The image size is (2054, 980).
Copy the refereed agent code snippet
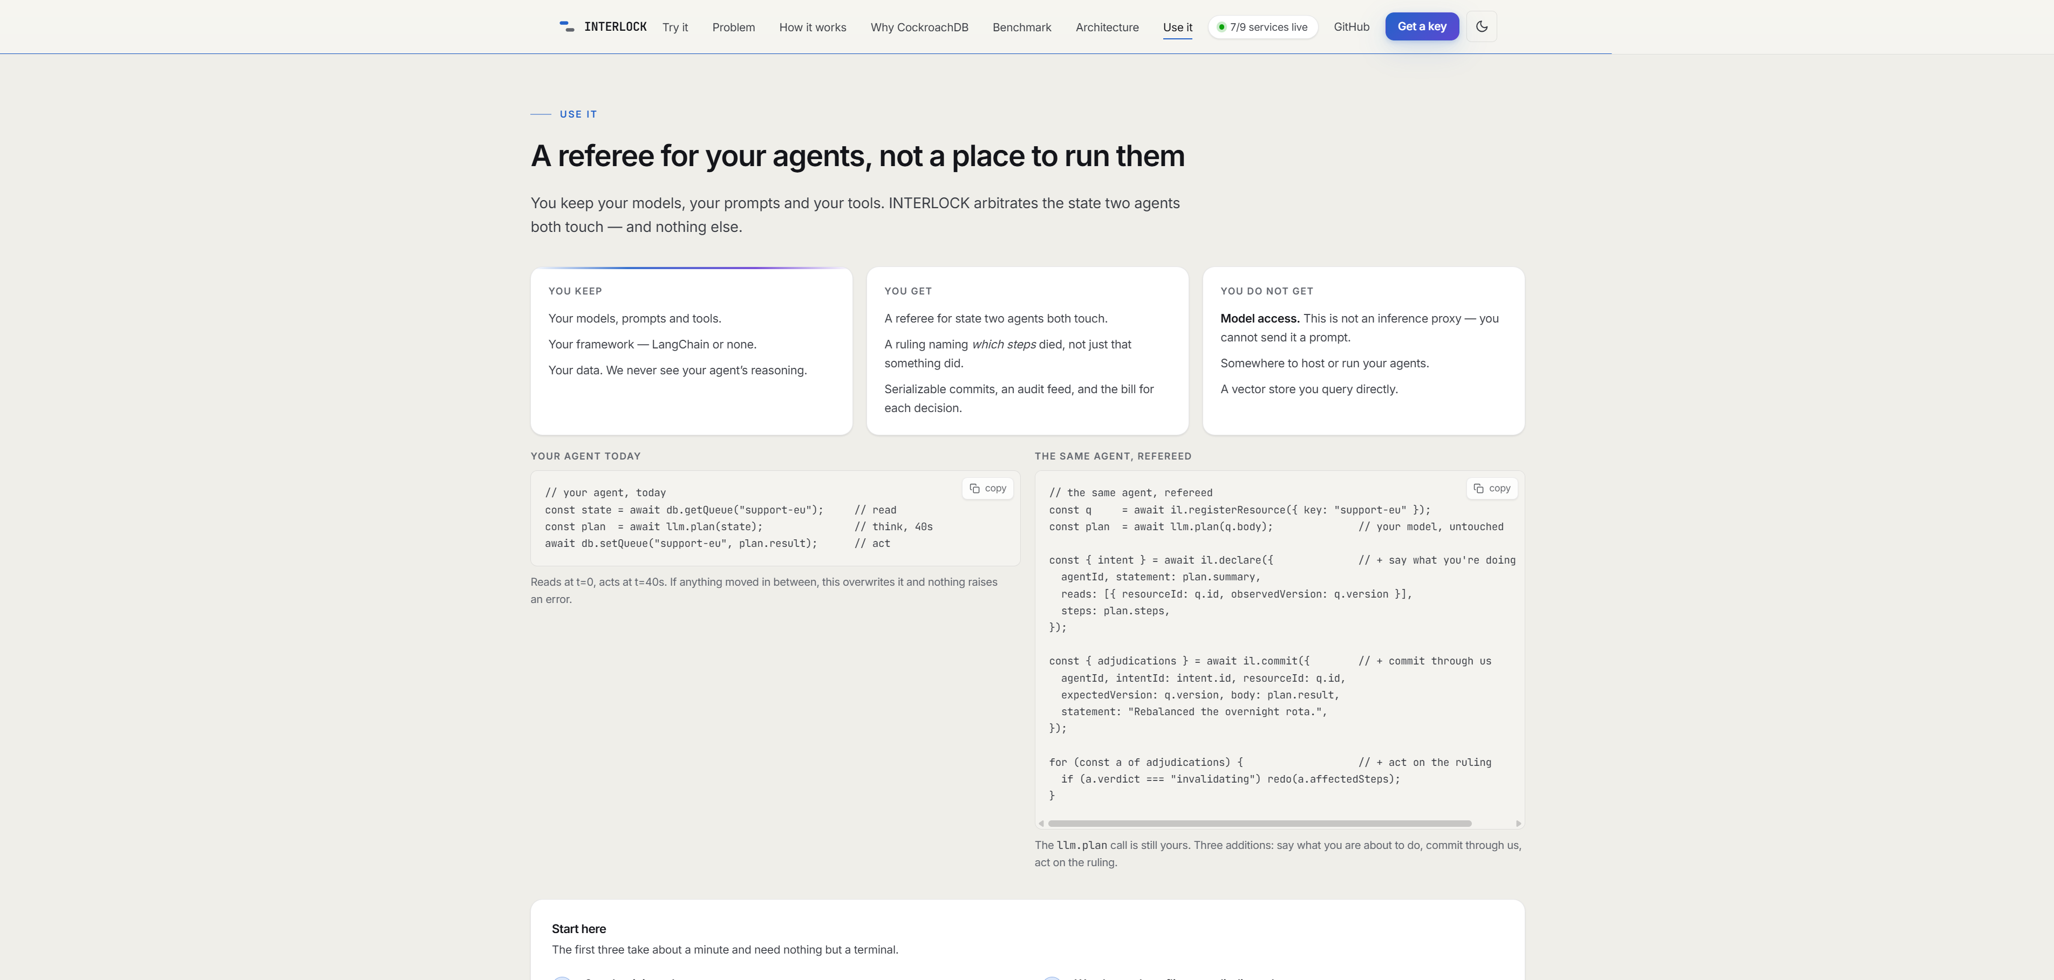[1492, 488]
